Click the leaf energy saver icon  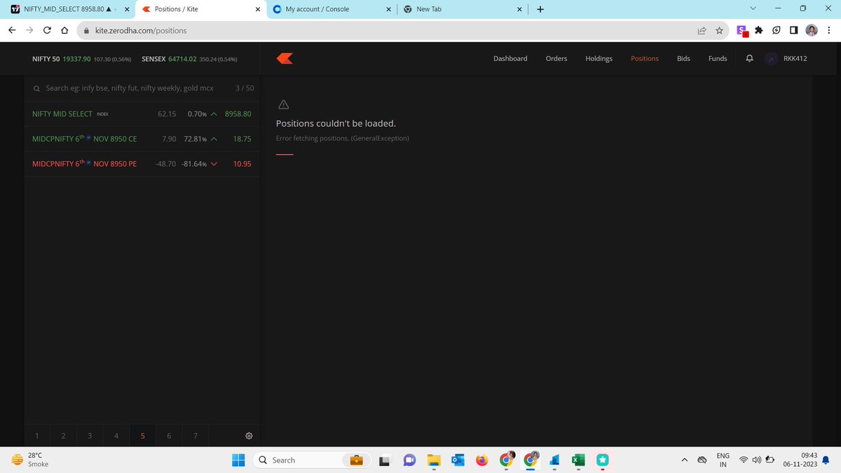pos(777,31)
